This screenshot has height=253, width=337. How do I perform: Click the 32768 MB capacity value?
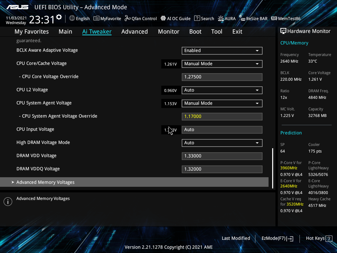click(318, 116)
